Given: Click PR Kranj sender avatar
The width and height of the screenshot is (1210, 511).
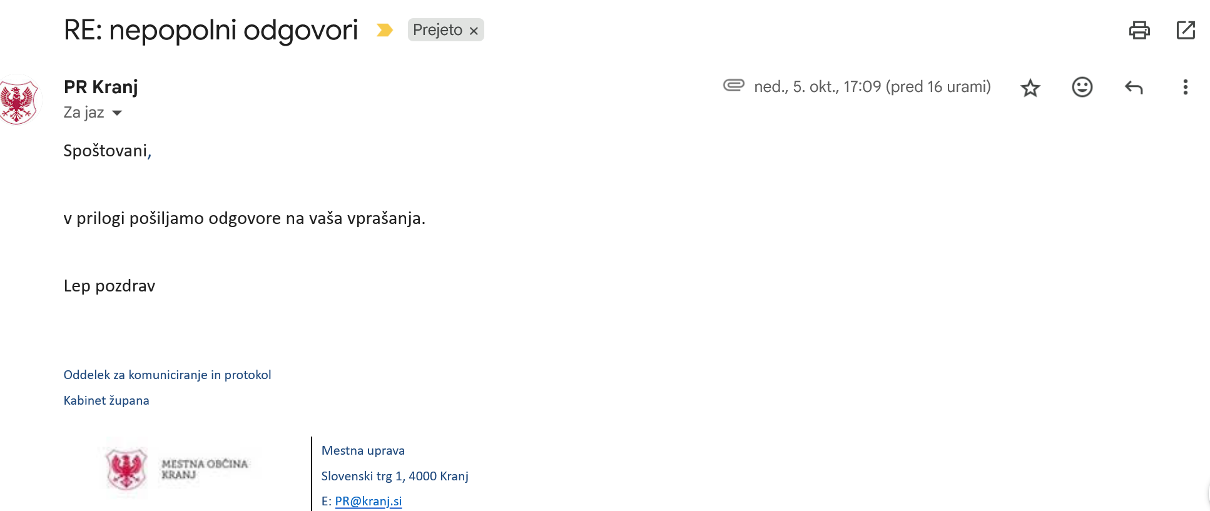Looking at the screenshot, I should [18, 100].
